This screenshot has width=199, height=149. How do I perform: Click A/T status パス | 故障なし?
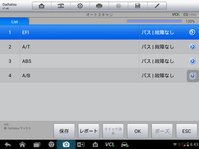click(158, 47)
